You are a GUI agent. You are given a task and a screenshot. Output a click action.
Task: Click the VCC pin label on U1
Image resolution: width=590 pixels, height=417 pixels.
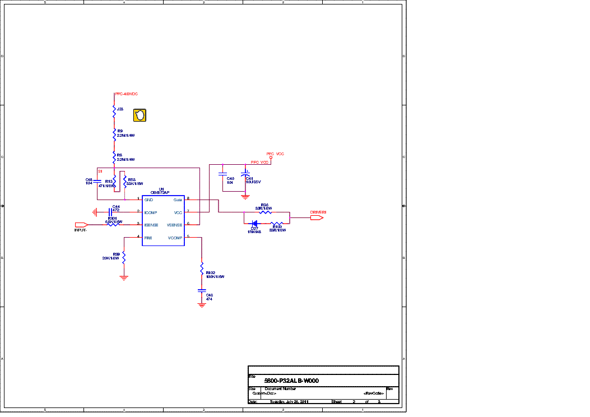(178, 212)
